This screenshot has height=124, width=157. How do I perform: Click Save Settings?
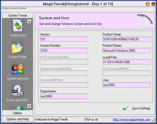point(141,108)
